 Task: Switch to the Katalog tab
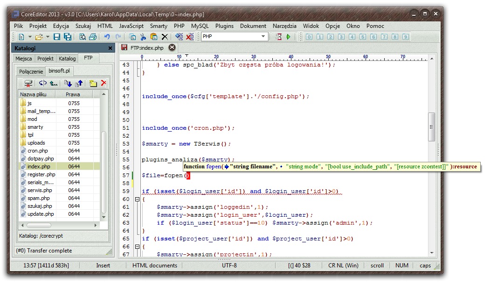coord(67,59)
